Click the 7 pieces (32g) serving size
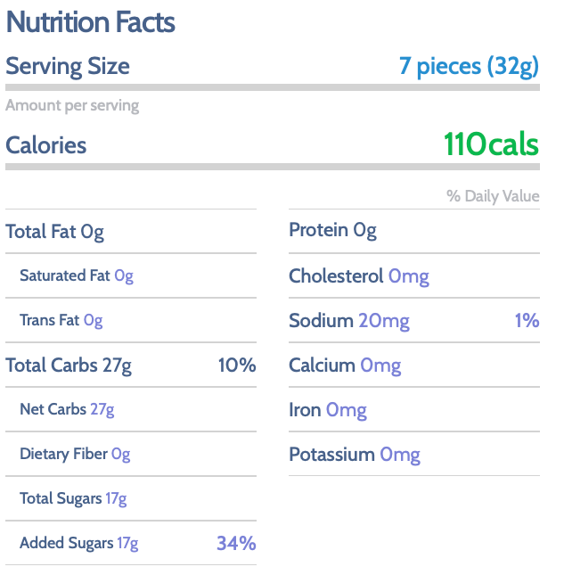This screenshot has height=575, width=564. (469, 67)
